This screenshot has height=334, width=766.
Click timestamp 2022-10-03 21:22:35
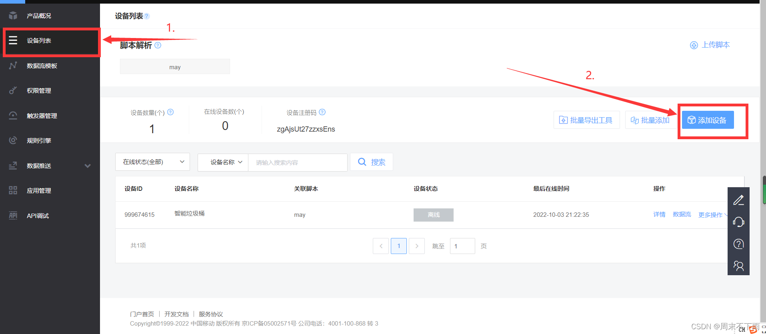point(561,215)
